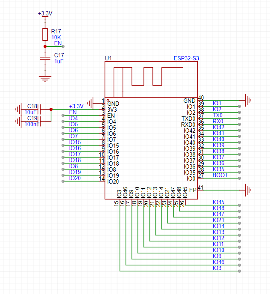
Task: Select the 10K resistor value
Action: (56, 37)
